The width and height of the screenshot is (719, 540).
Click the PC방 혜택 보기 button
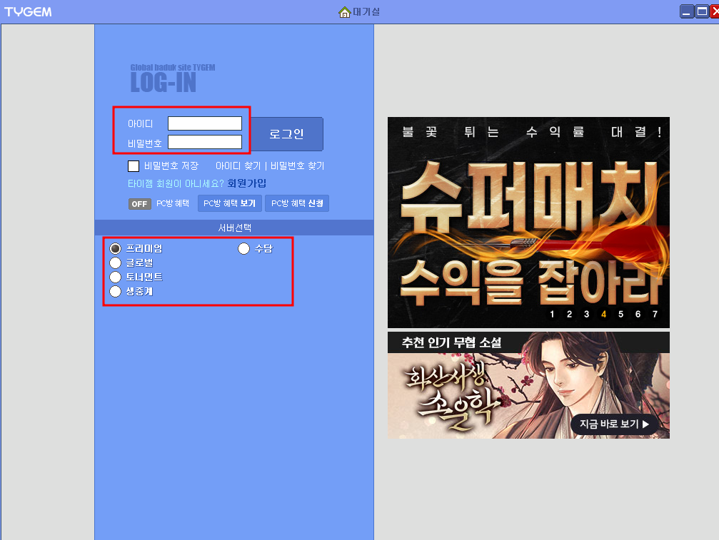(229, 203)
